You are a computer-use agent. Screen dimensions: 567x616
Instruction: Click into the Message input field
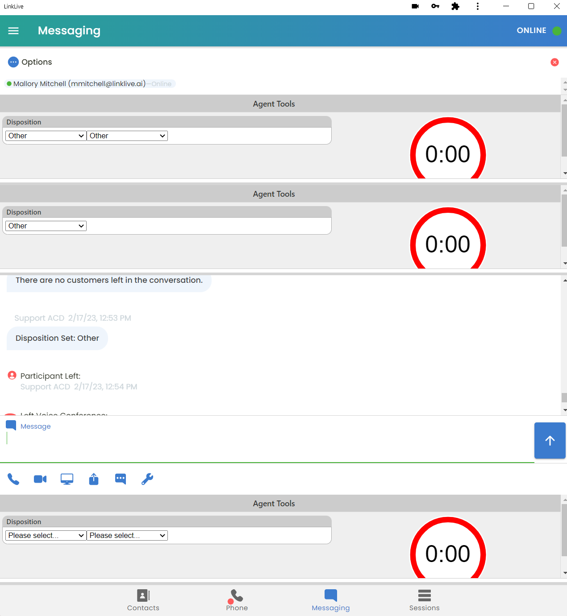268,439
